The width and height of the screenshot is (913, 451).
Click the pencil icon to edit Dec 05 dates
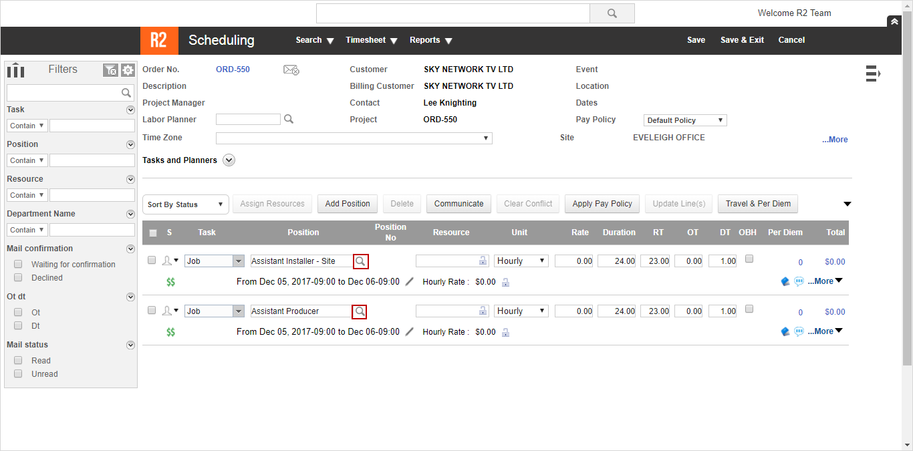click(x=409, y=282)
